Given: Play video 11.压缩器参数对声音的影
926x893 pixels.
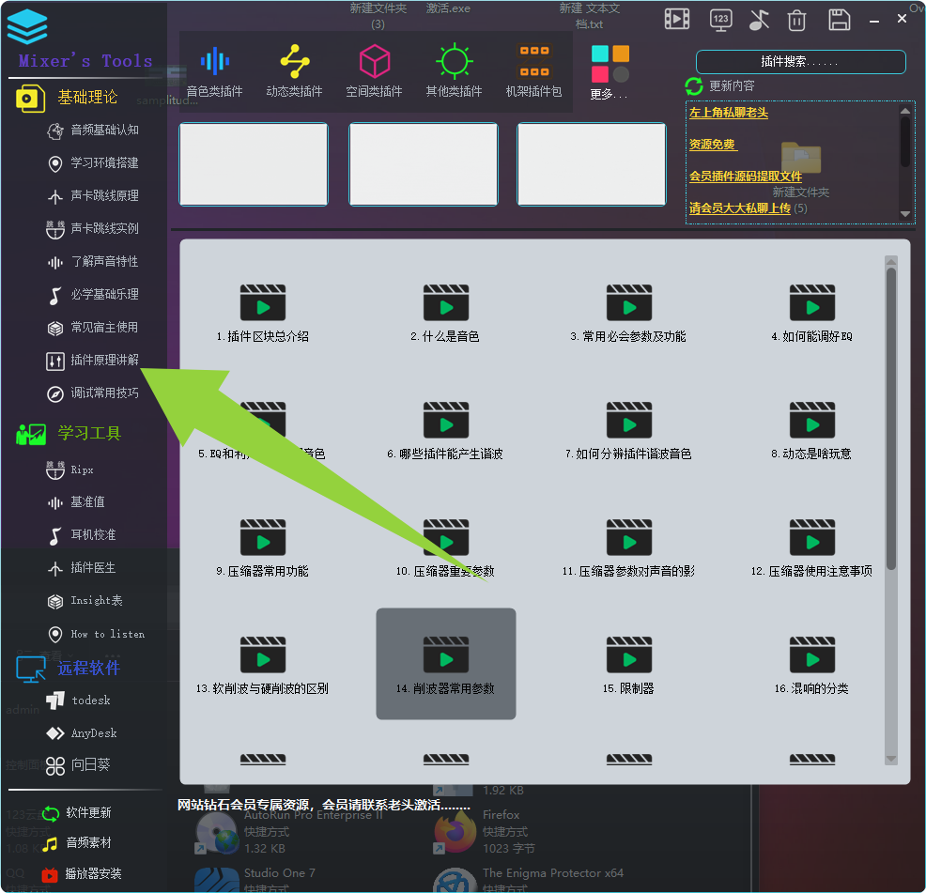Looking at the screenshot, I should click(x=629, y=548).
